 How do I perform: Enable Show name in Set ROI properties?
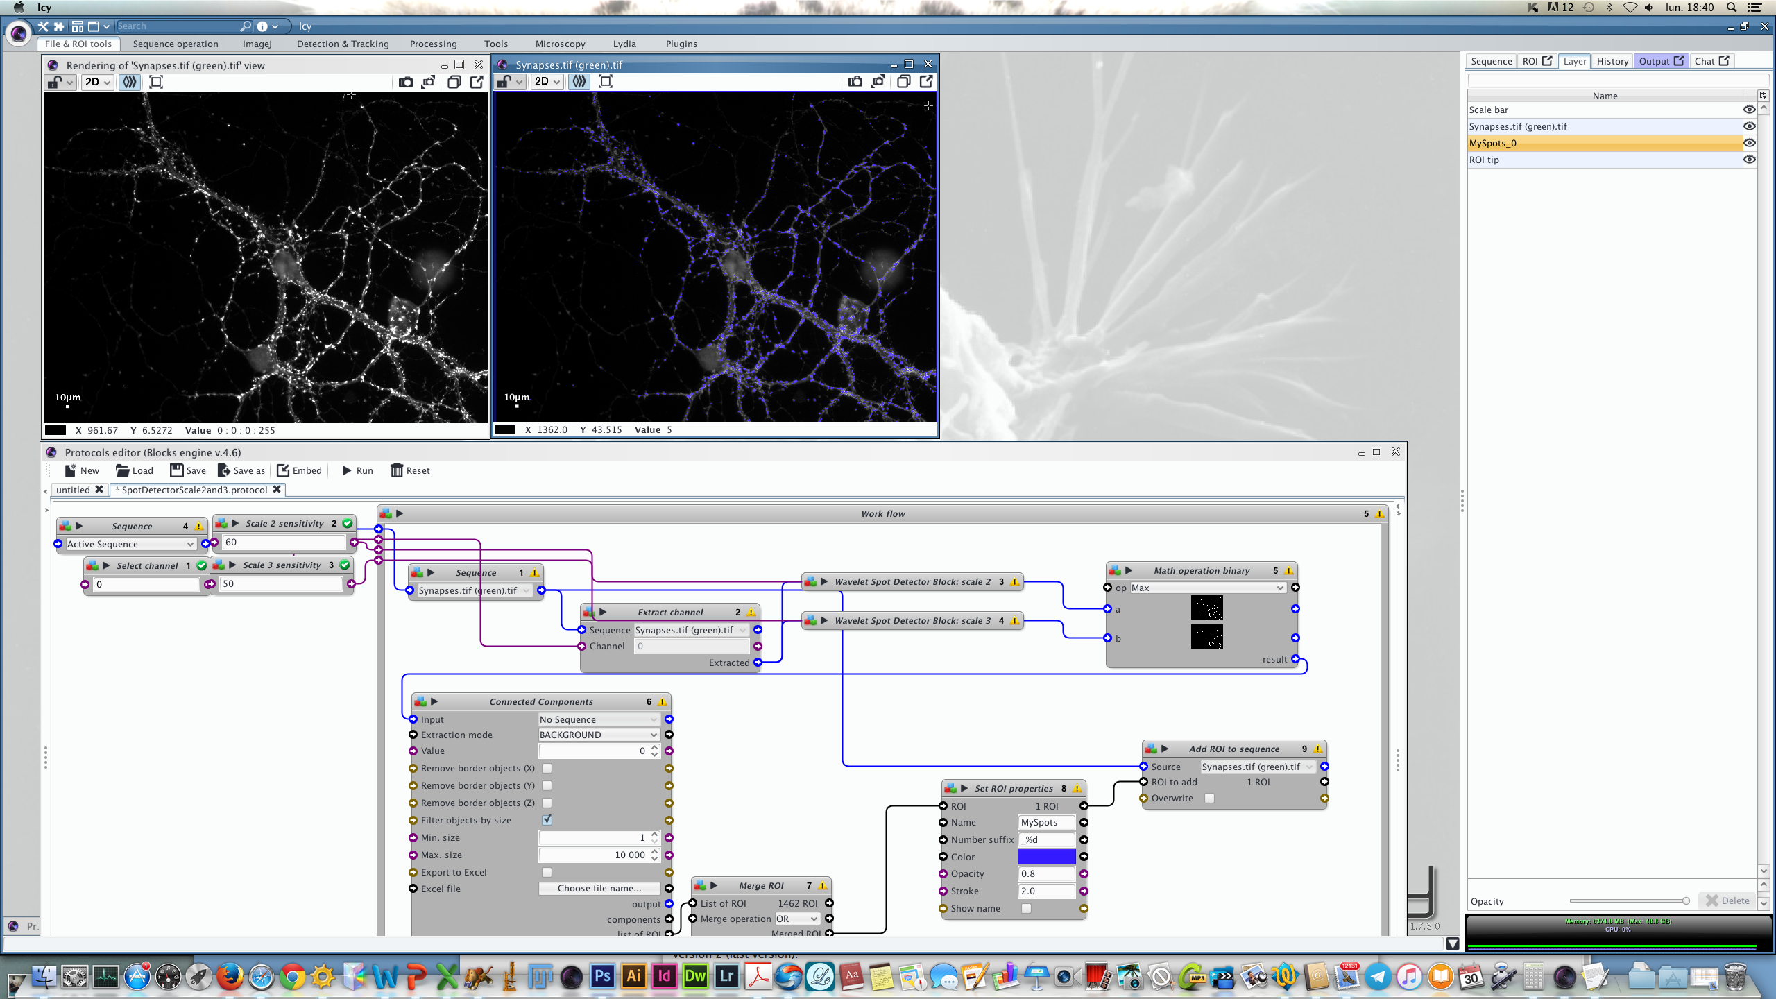point(1026,908)
